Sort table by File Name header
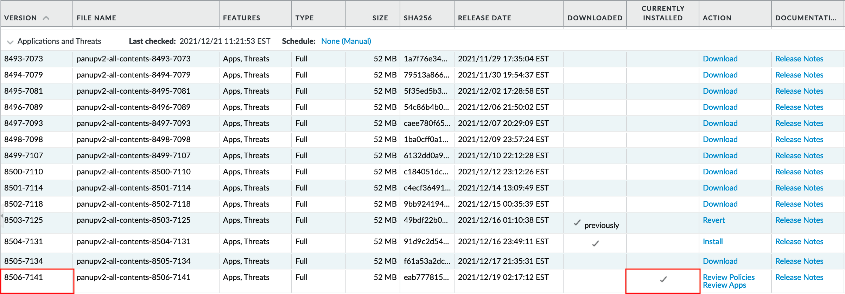 tap(96, 18)
